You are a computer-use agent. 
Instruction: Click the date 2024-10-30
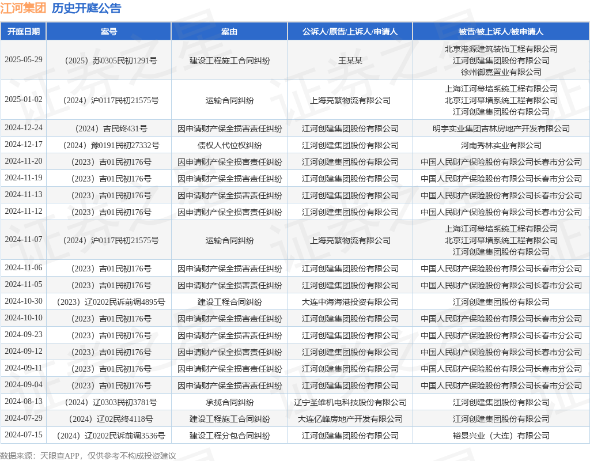[23, 301]
